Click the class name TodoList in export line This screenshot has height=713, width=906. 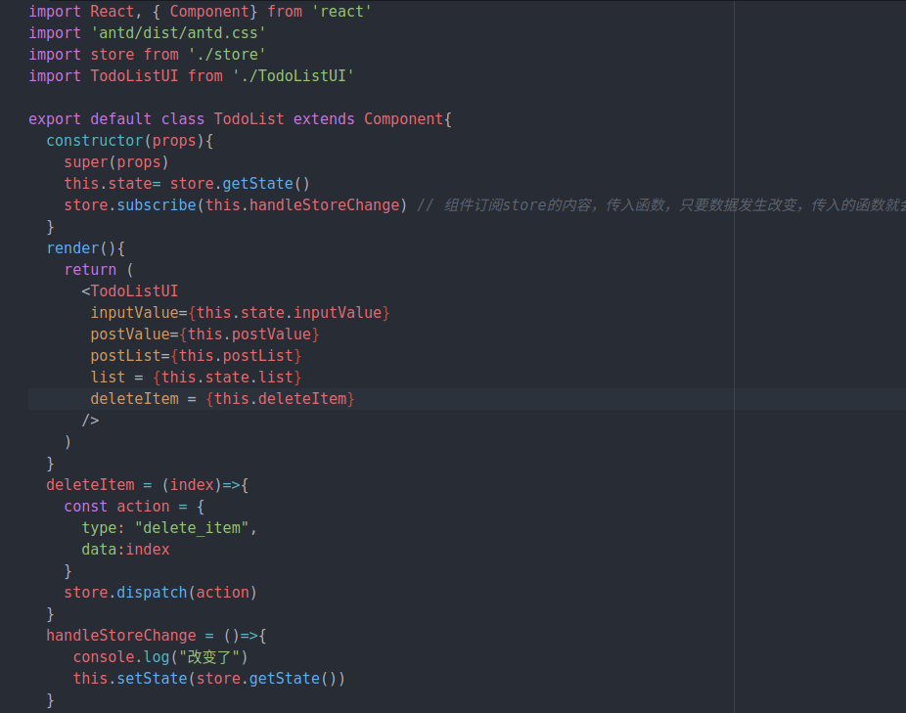point(249,119)
